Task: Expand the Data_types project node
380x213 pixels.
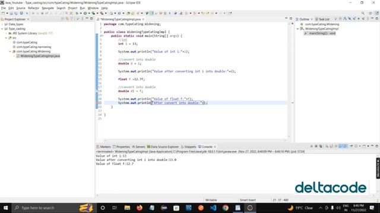Action: pos(2,24)
